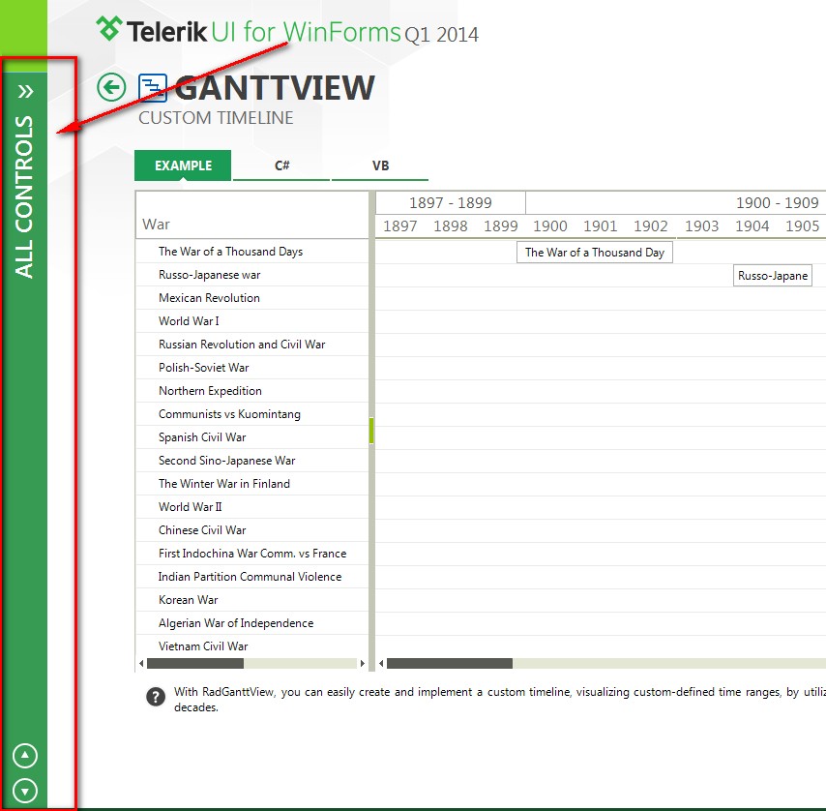Select First Indochina War Comm. vs France row

click(251, 553)
